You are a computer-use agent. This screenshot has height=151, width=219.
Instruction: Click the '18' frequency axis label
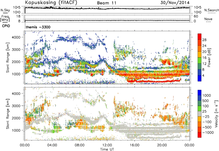pyautogui.click(x=18, y=16)
